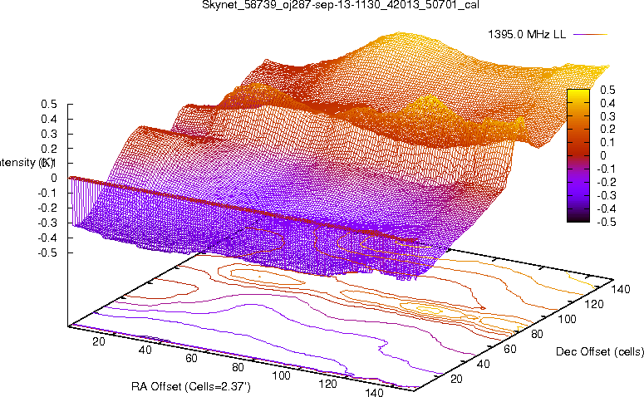Click the 0 tick on the intensity axis
This screenshot has height=397, width=644.
pyautogui.click(x=54, y=179)
